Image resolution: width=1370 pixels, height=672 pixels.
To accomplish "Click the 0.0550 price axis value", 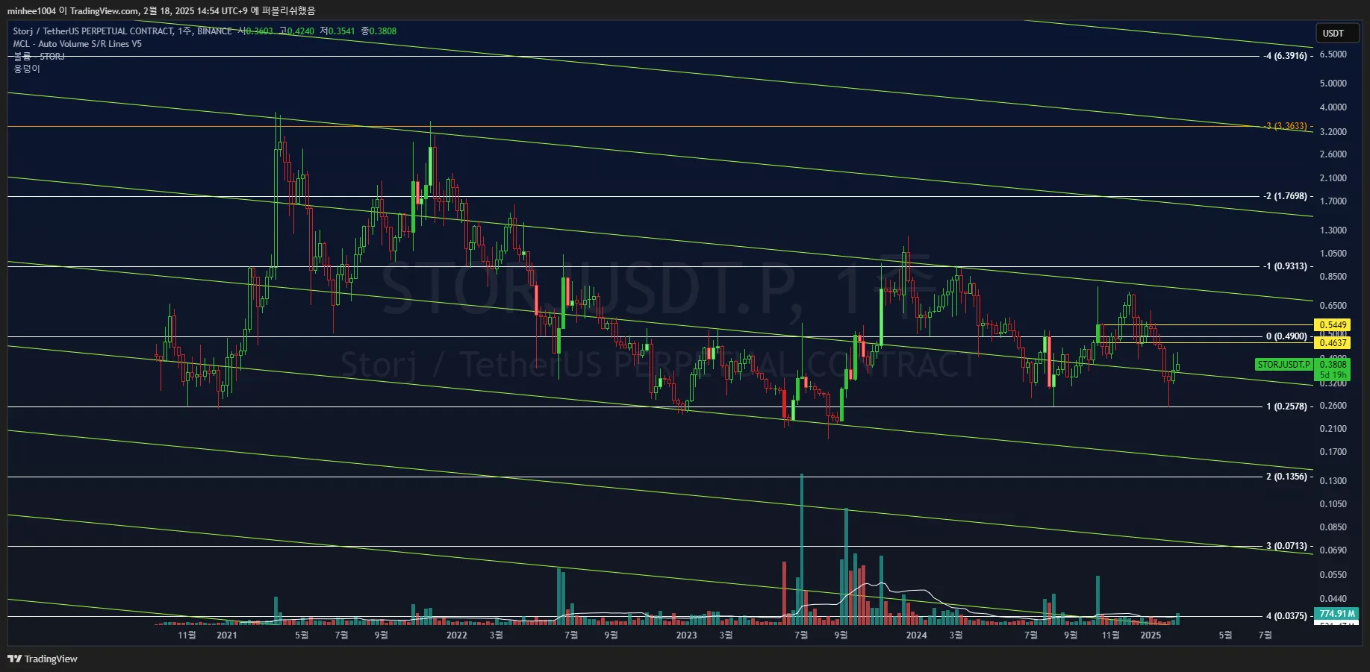I will coord(1333,575).
